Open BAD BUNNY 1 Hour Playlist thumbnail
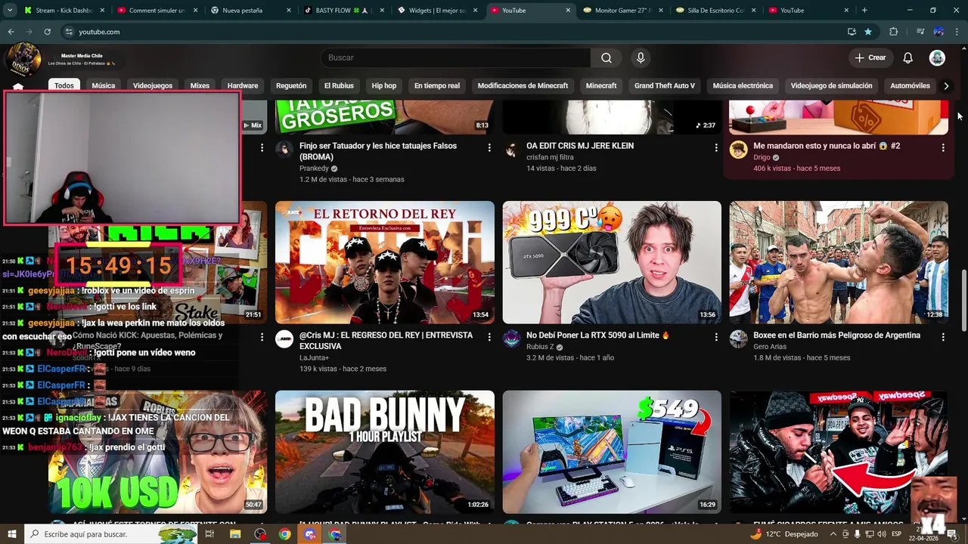 click(385, 452)
